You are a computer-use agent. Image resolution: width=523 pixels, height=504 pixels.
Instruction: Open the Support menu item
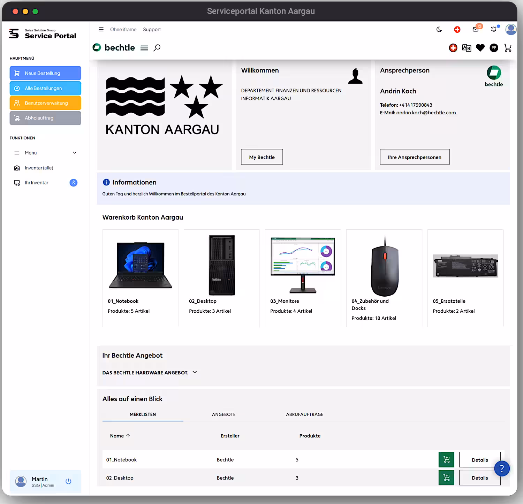pyautogui.click(x=152, y=29)
